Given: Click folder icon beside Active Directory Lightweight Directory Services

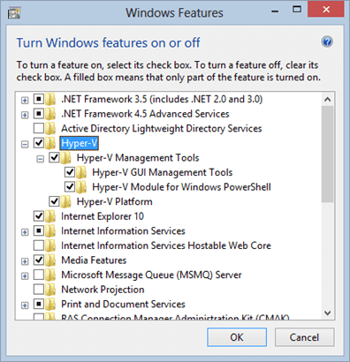Looking at the screenshot, I should (x=50, y=129).
